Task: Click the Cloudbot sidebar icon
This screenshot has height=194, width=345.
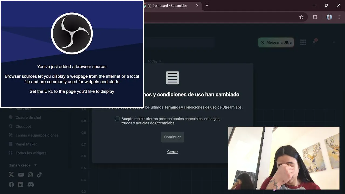Action: click(11, 126)
